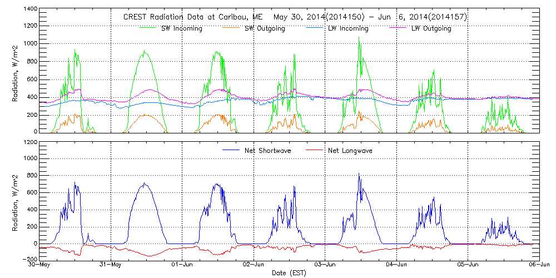Select the 'SW Outgoing' legend label
The width and height of the screenshot is (556, 278).
pyautogui.click(x=265, y=28)
